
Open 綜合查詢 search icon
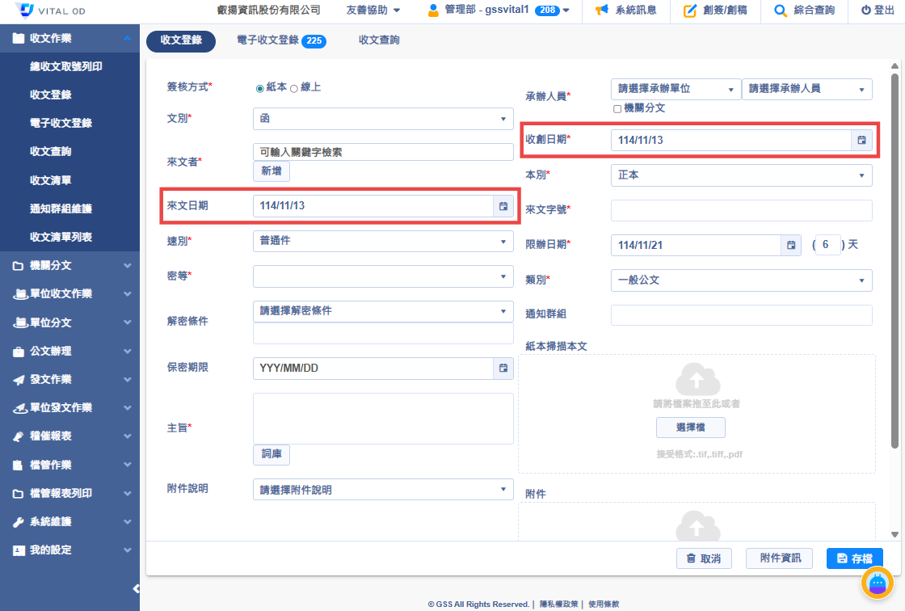780,11
